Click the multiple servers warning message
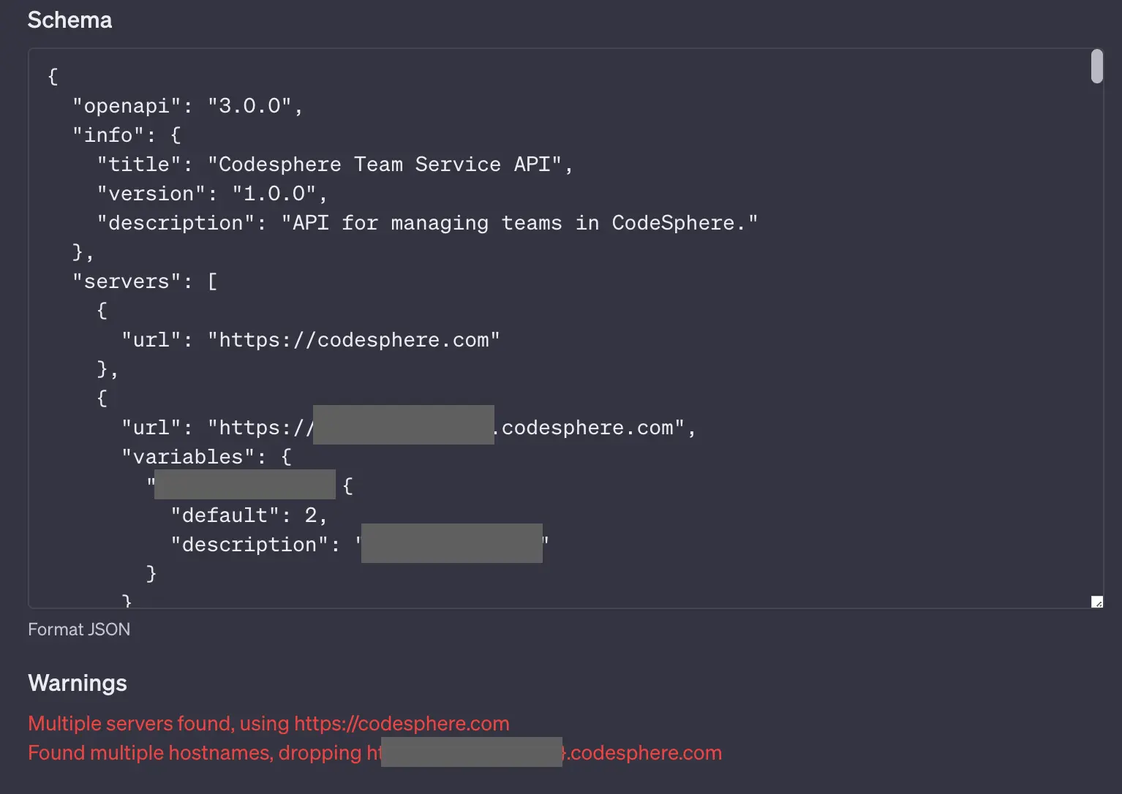This screenshot has width=1122, height=794. (x=268, y=723)
